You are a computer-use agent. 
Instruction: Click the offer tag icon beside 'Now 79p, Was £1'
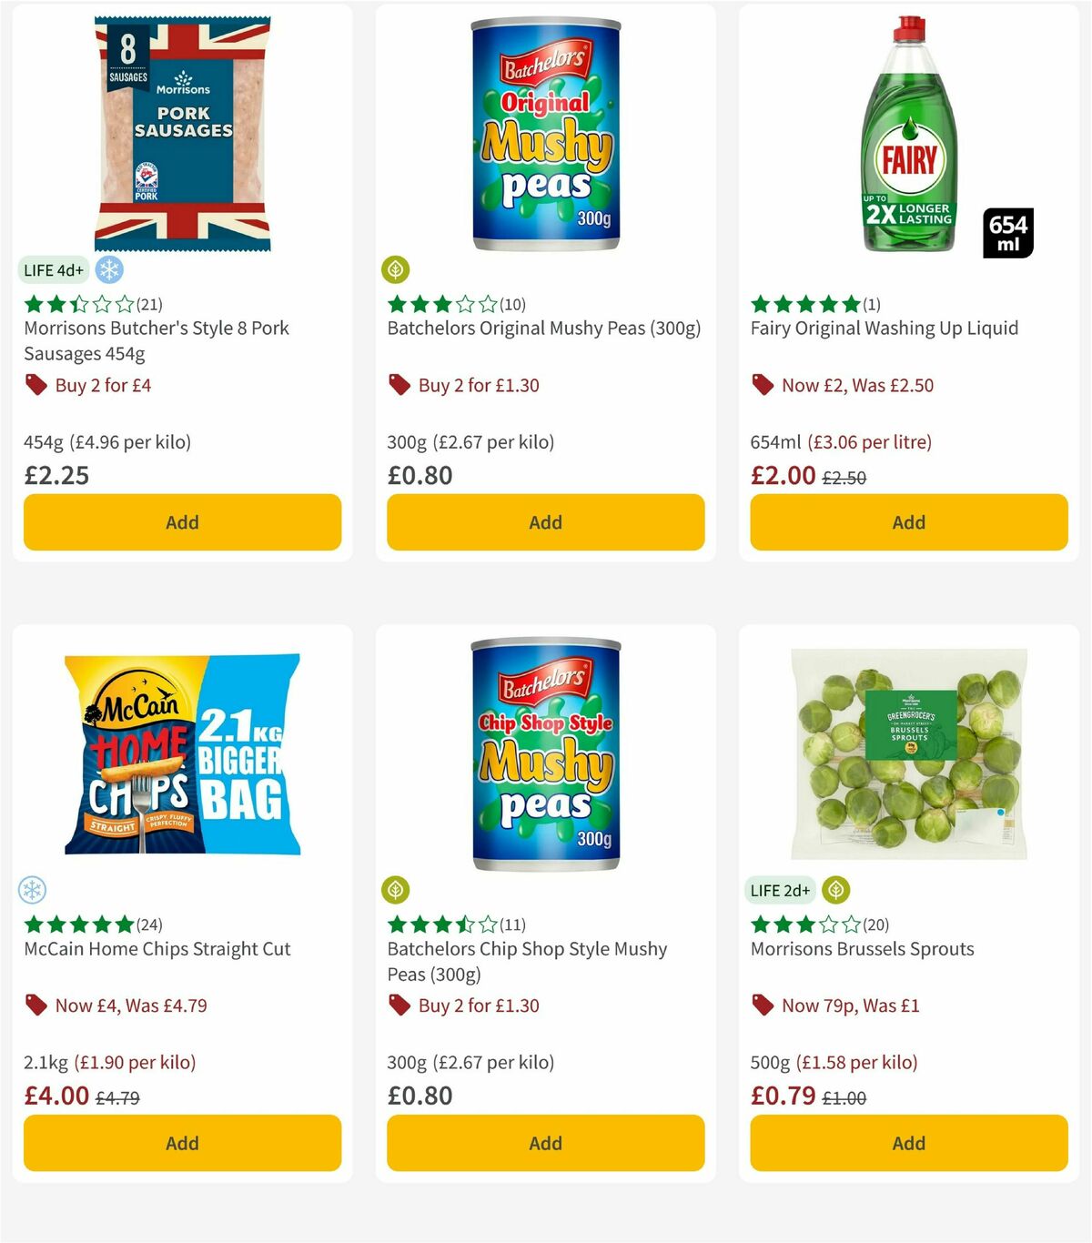coord(763,1006)
